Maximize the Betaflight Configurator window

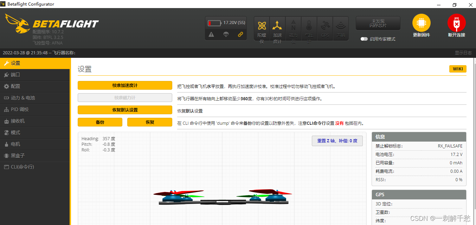tap(455, 5)
